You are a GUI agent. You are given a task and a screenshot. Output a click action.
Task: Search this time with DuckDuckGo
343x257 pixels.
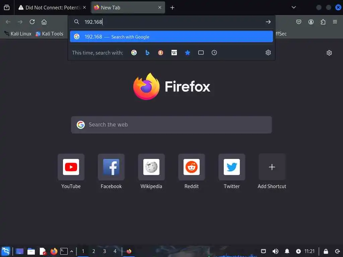point(160,53)
